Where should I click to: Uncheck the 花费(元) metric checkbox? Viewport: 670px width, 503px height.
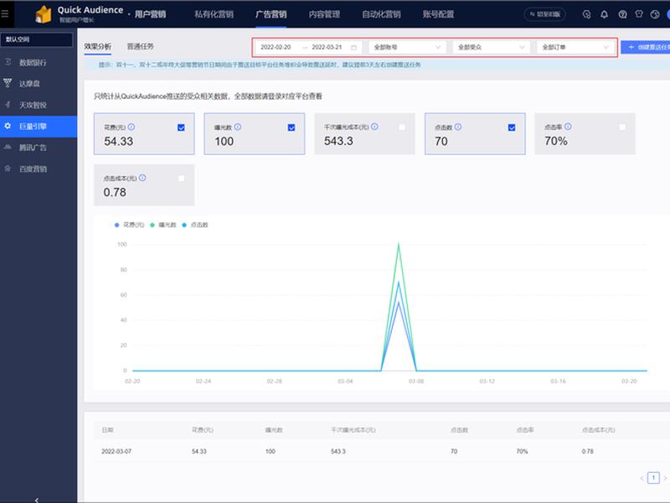181,127
